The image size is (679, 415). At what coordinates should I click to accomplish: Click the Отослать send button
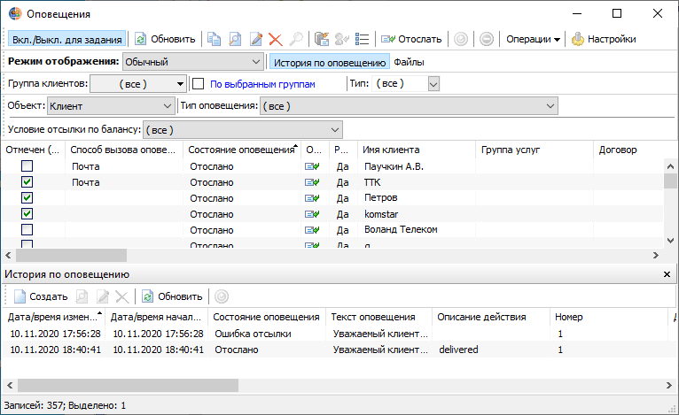point(411,39)
